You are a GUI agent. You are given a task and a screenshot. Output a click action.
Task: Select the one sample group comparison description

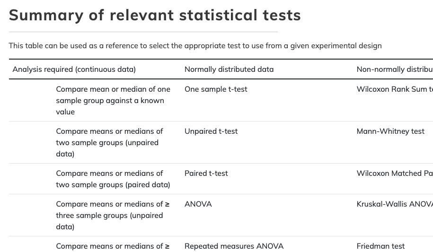coord(113,100)
